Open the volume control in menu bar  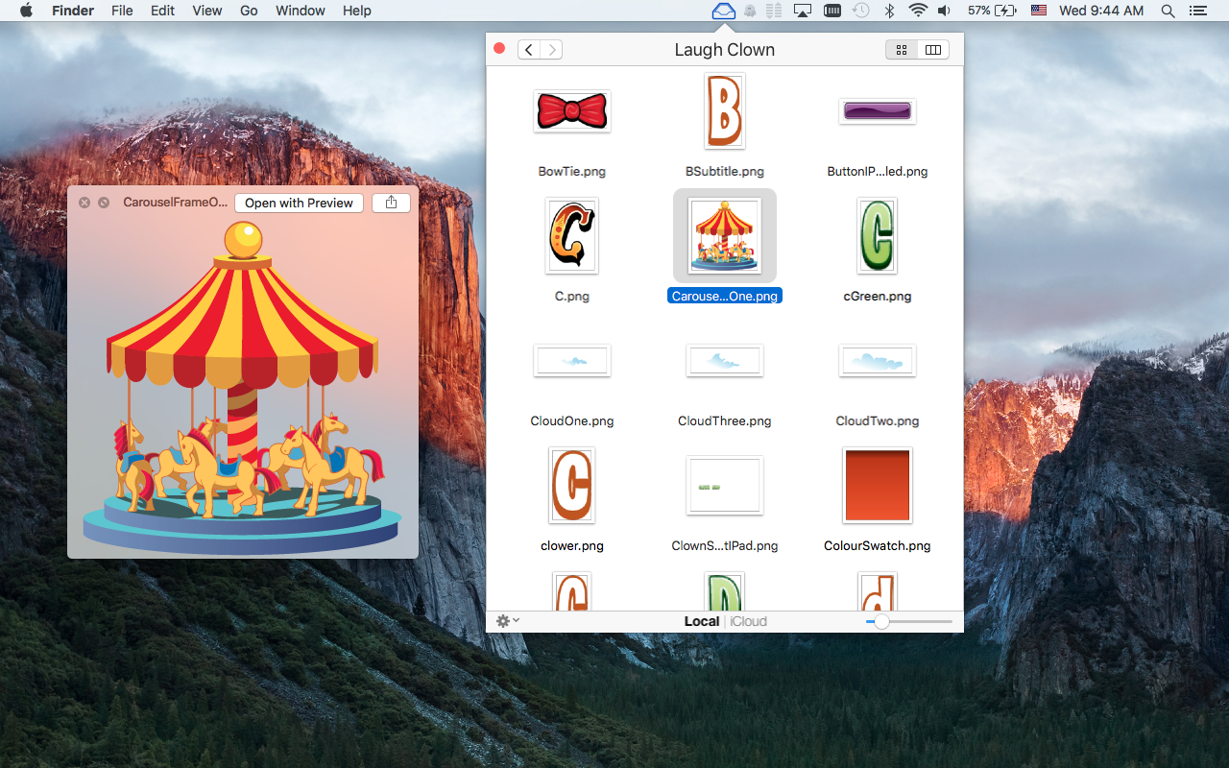click(x=945, y=11)
